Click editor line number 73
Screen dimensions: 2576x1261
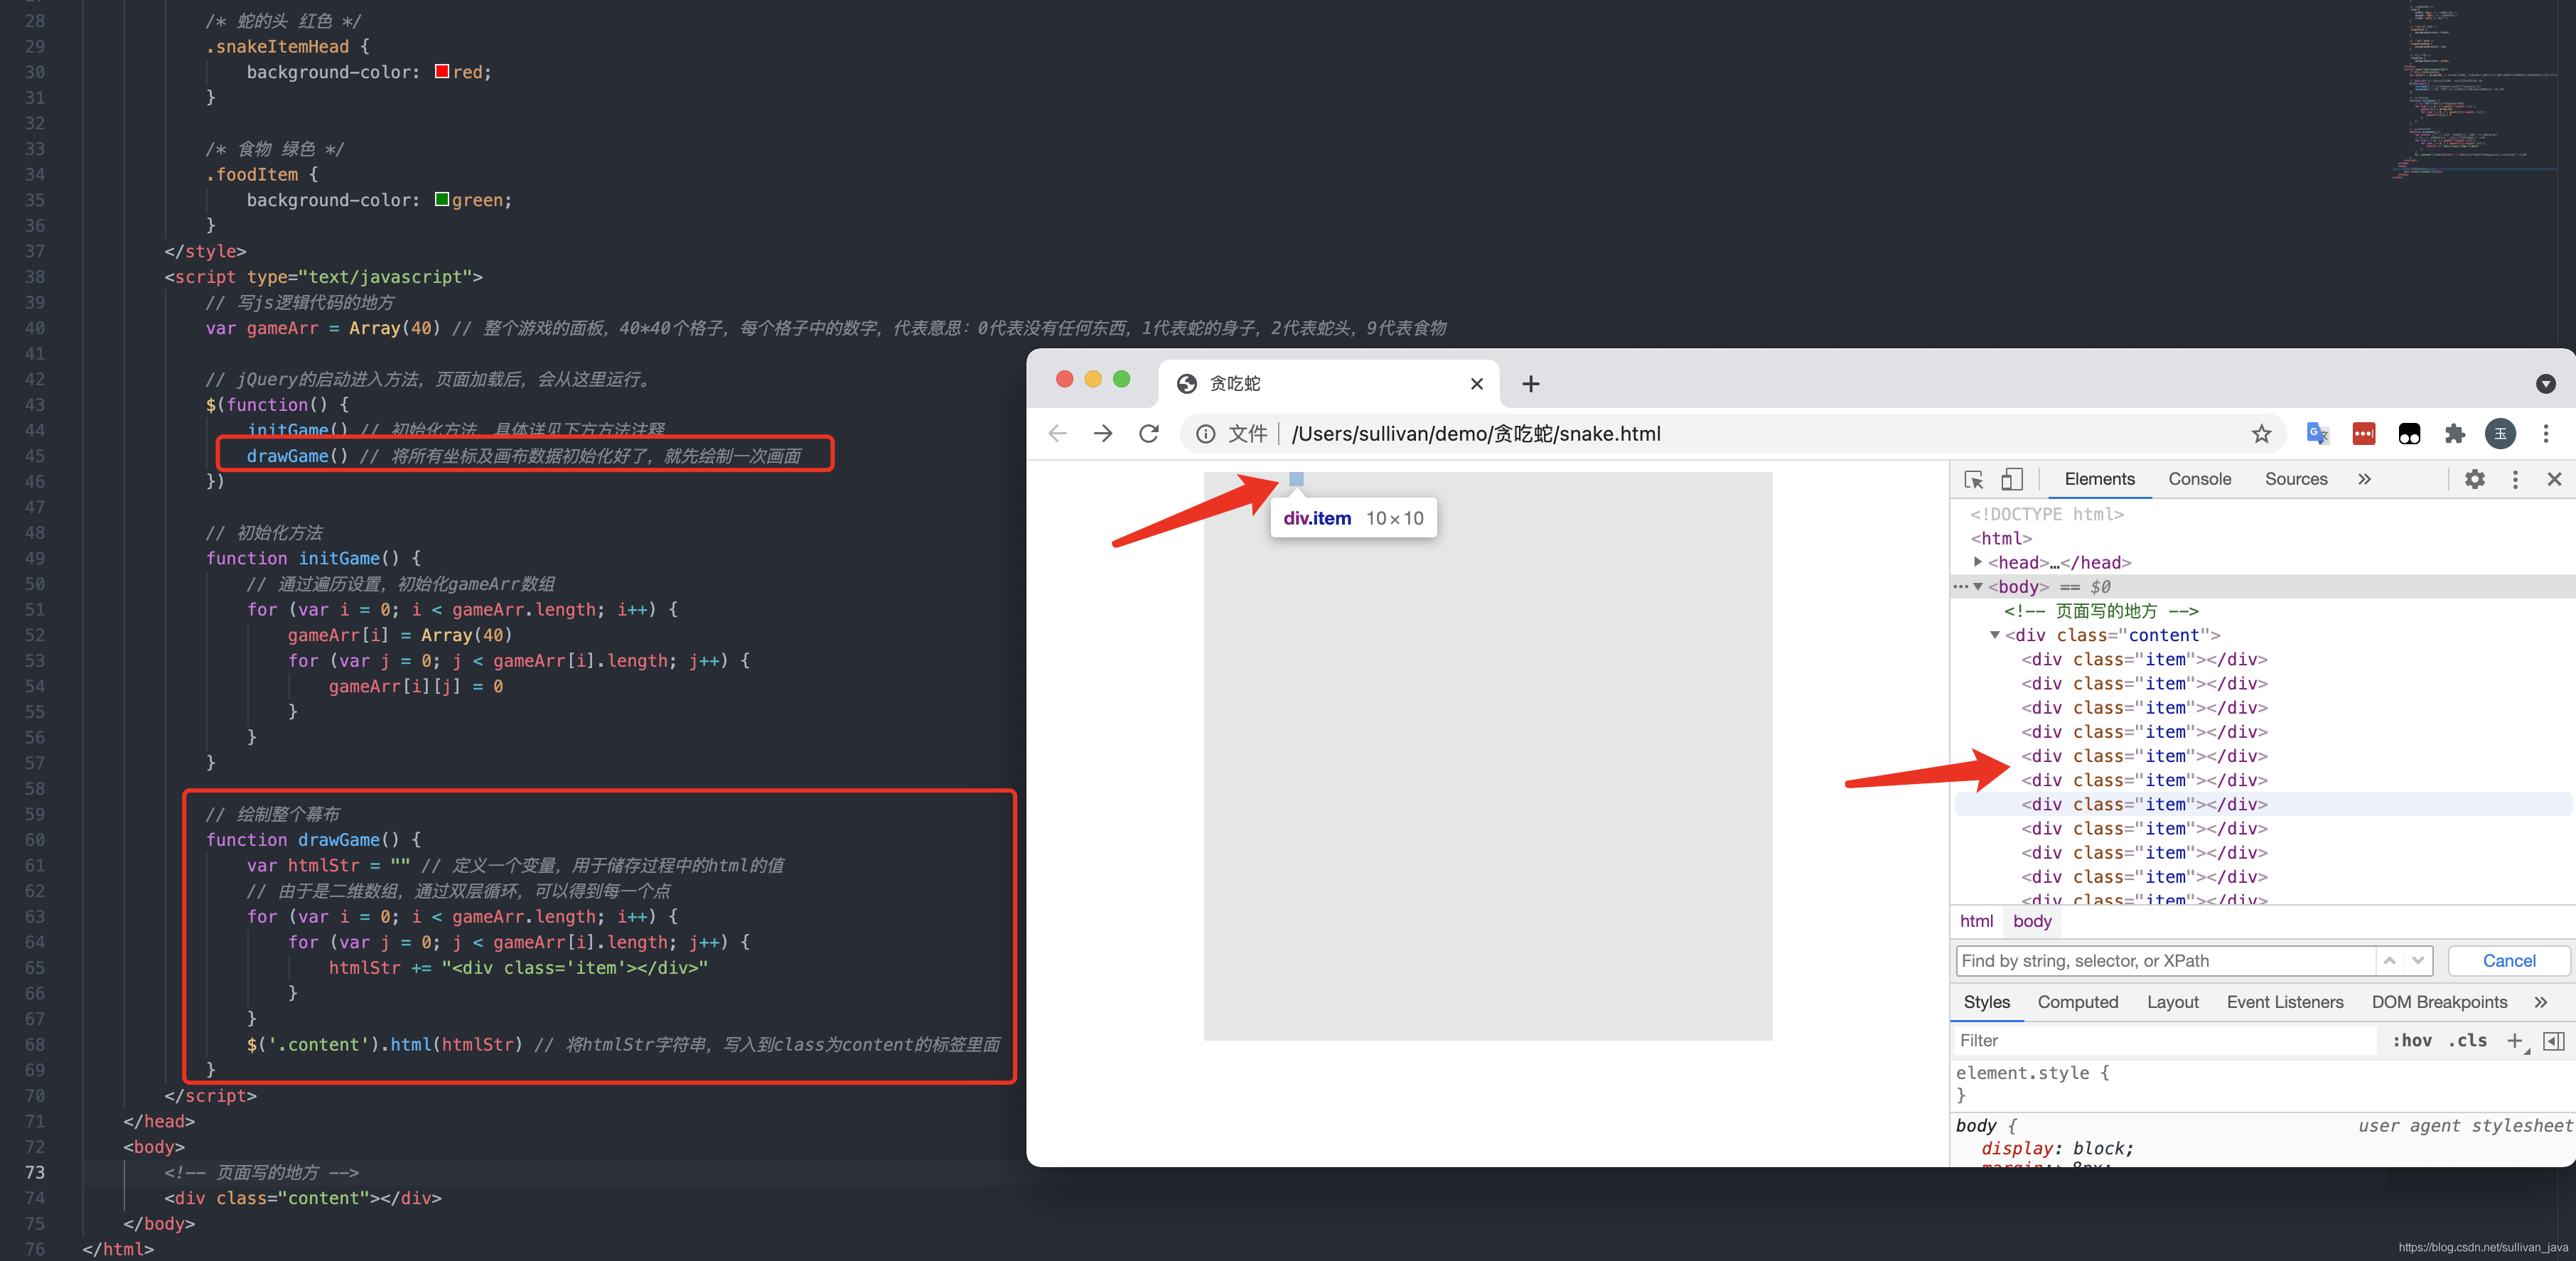34,1172
